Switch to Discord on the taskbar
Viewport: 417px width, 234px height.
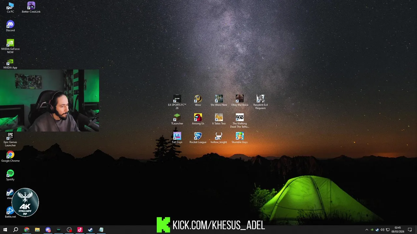tap(48, 230)
